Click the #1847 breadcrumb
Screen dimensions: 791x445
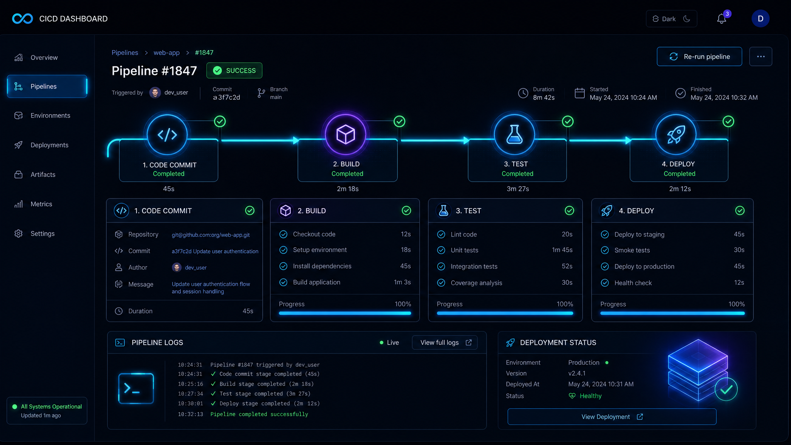204,53
